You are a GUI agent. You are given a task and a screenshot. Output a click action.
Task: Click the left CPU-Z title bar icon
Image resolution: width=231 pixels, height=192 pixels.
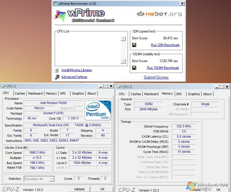3,86
